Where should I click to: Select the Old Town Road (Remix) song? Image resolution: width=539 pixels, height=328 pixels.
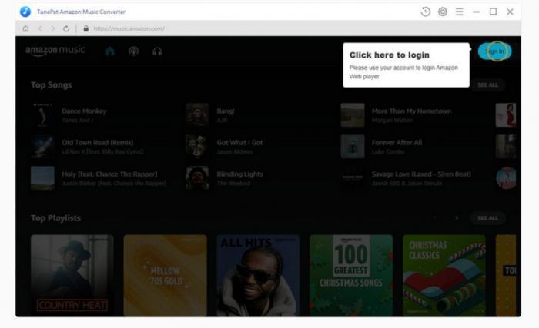[98, 142]
